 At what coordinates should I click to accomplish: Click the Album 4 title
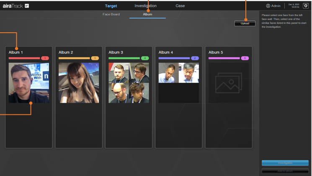(166, 52)
